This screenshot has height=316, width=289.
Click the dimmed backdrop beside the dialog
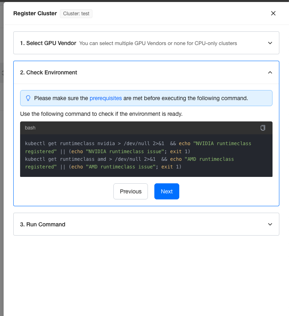tap(2, 161)
